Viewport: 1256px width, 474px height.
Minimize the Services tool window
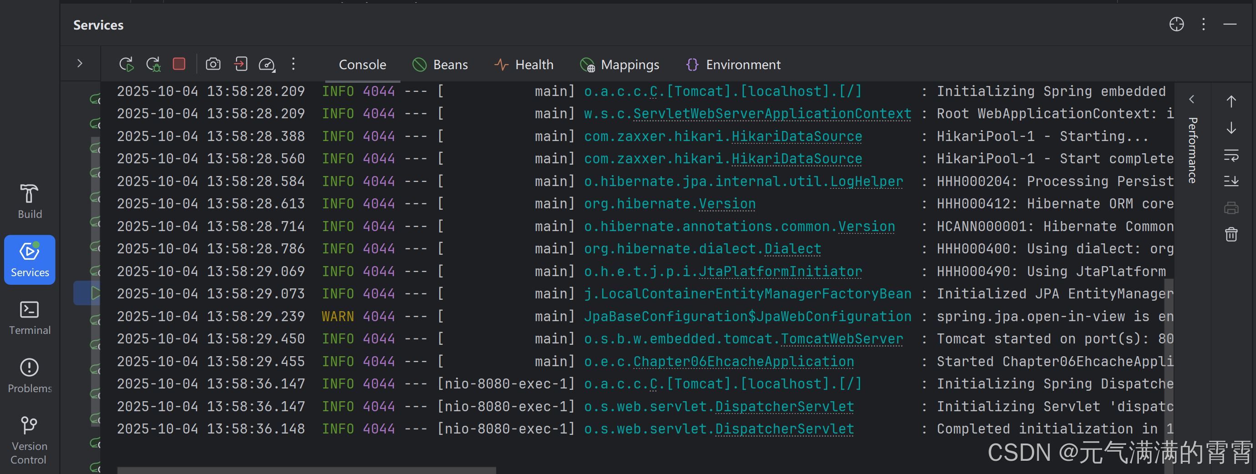[x=1230, y=24]
